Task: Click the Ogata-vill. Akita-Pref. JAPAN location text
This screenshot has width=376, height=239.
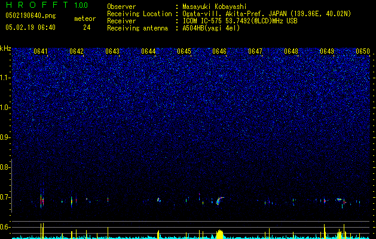Action: point(267,14)
